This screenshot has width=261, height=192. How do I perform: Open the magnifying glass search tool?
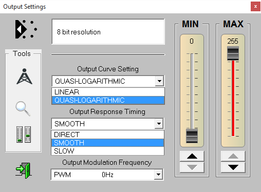(23, 109)
